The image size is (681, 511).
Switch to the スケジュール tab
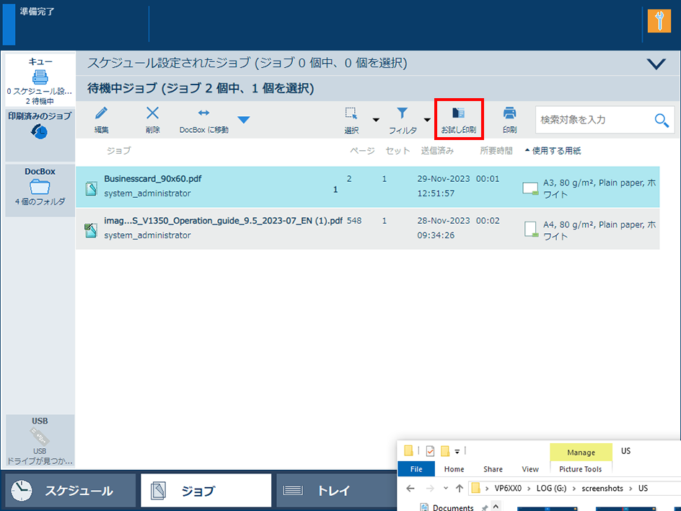(71, 491)
